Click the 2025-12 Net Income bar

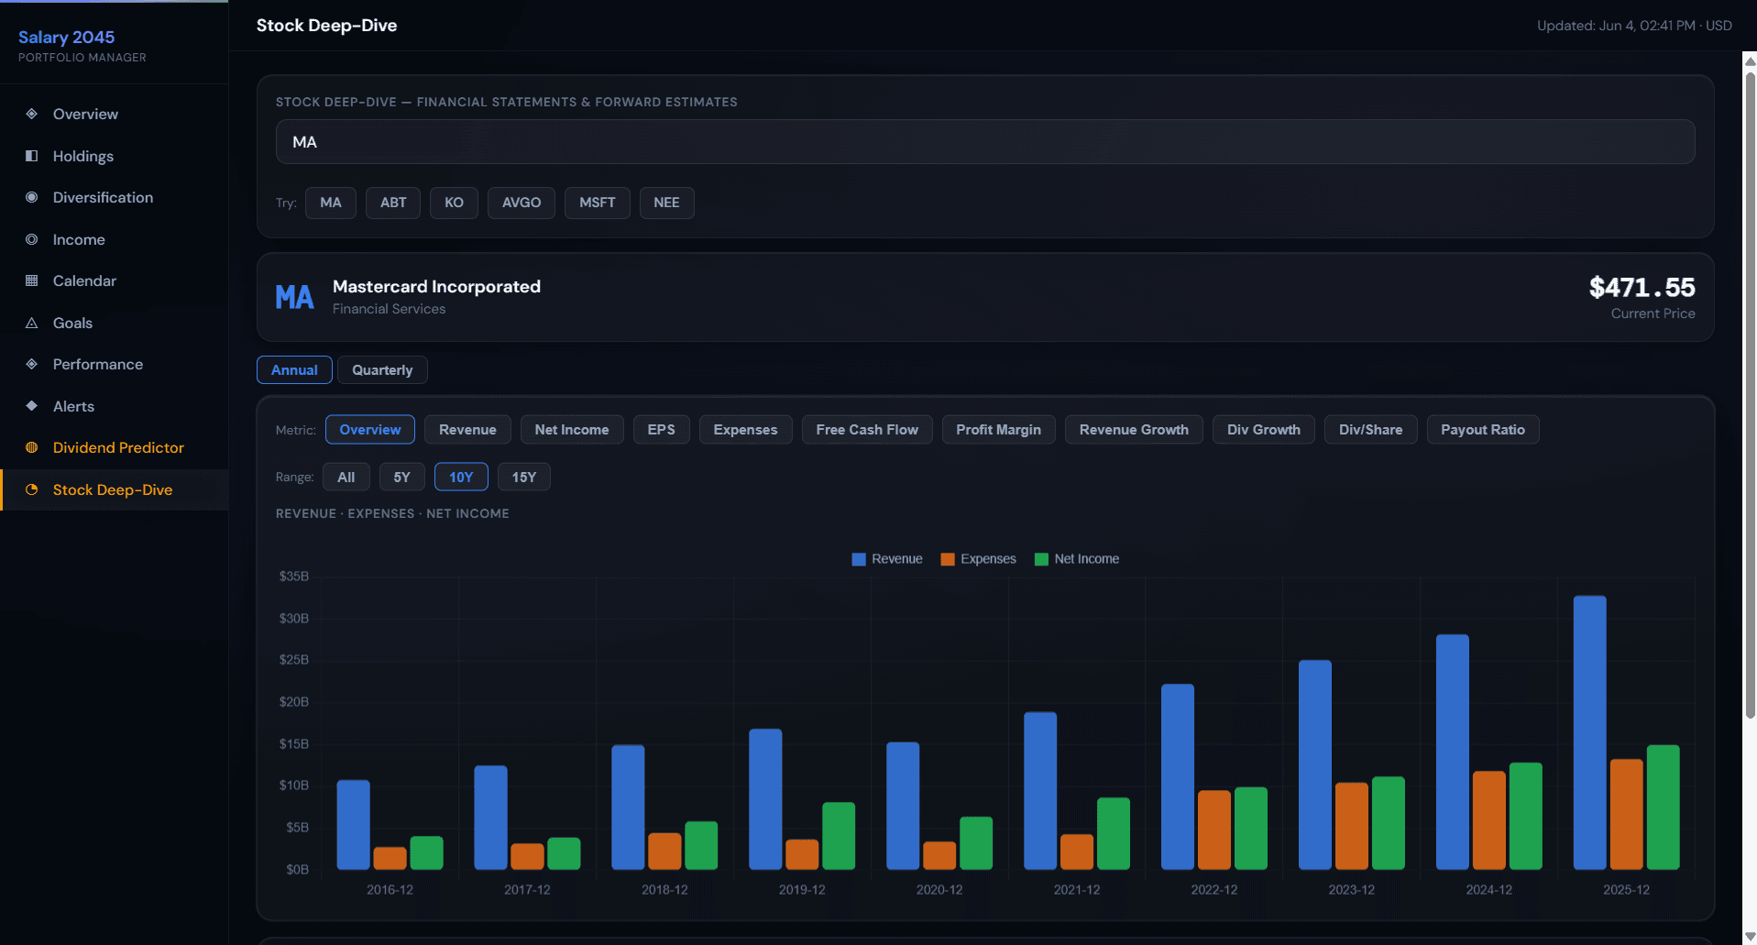point(1664,807)
